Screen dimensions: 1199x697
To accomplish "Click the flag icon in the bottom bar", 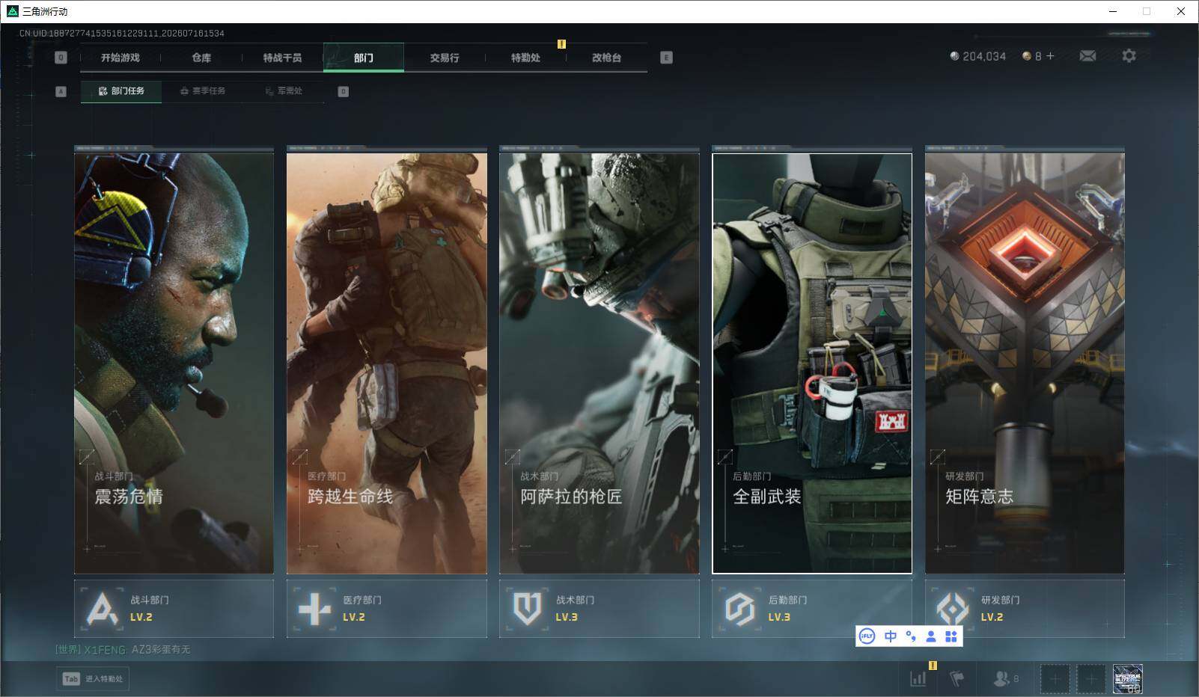I will 957,678.
